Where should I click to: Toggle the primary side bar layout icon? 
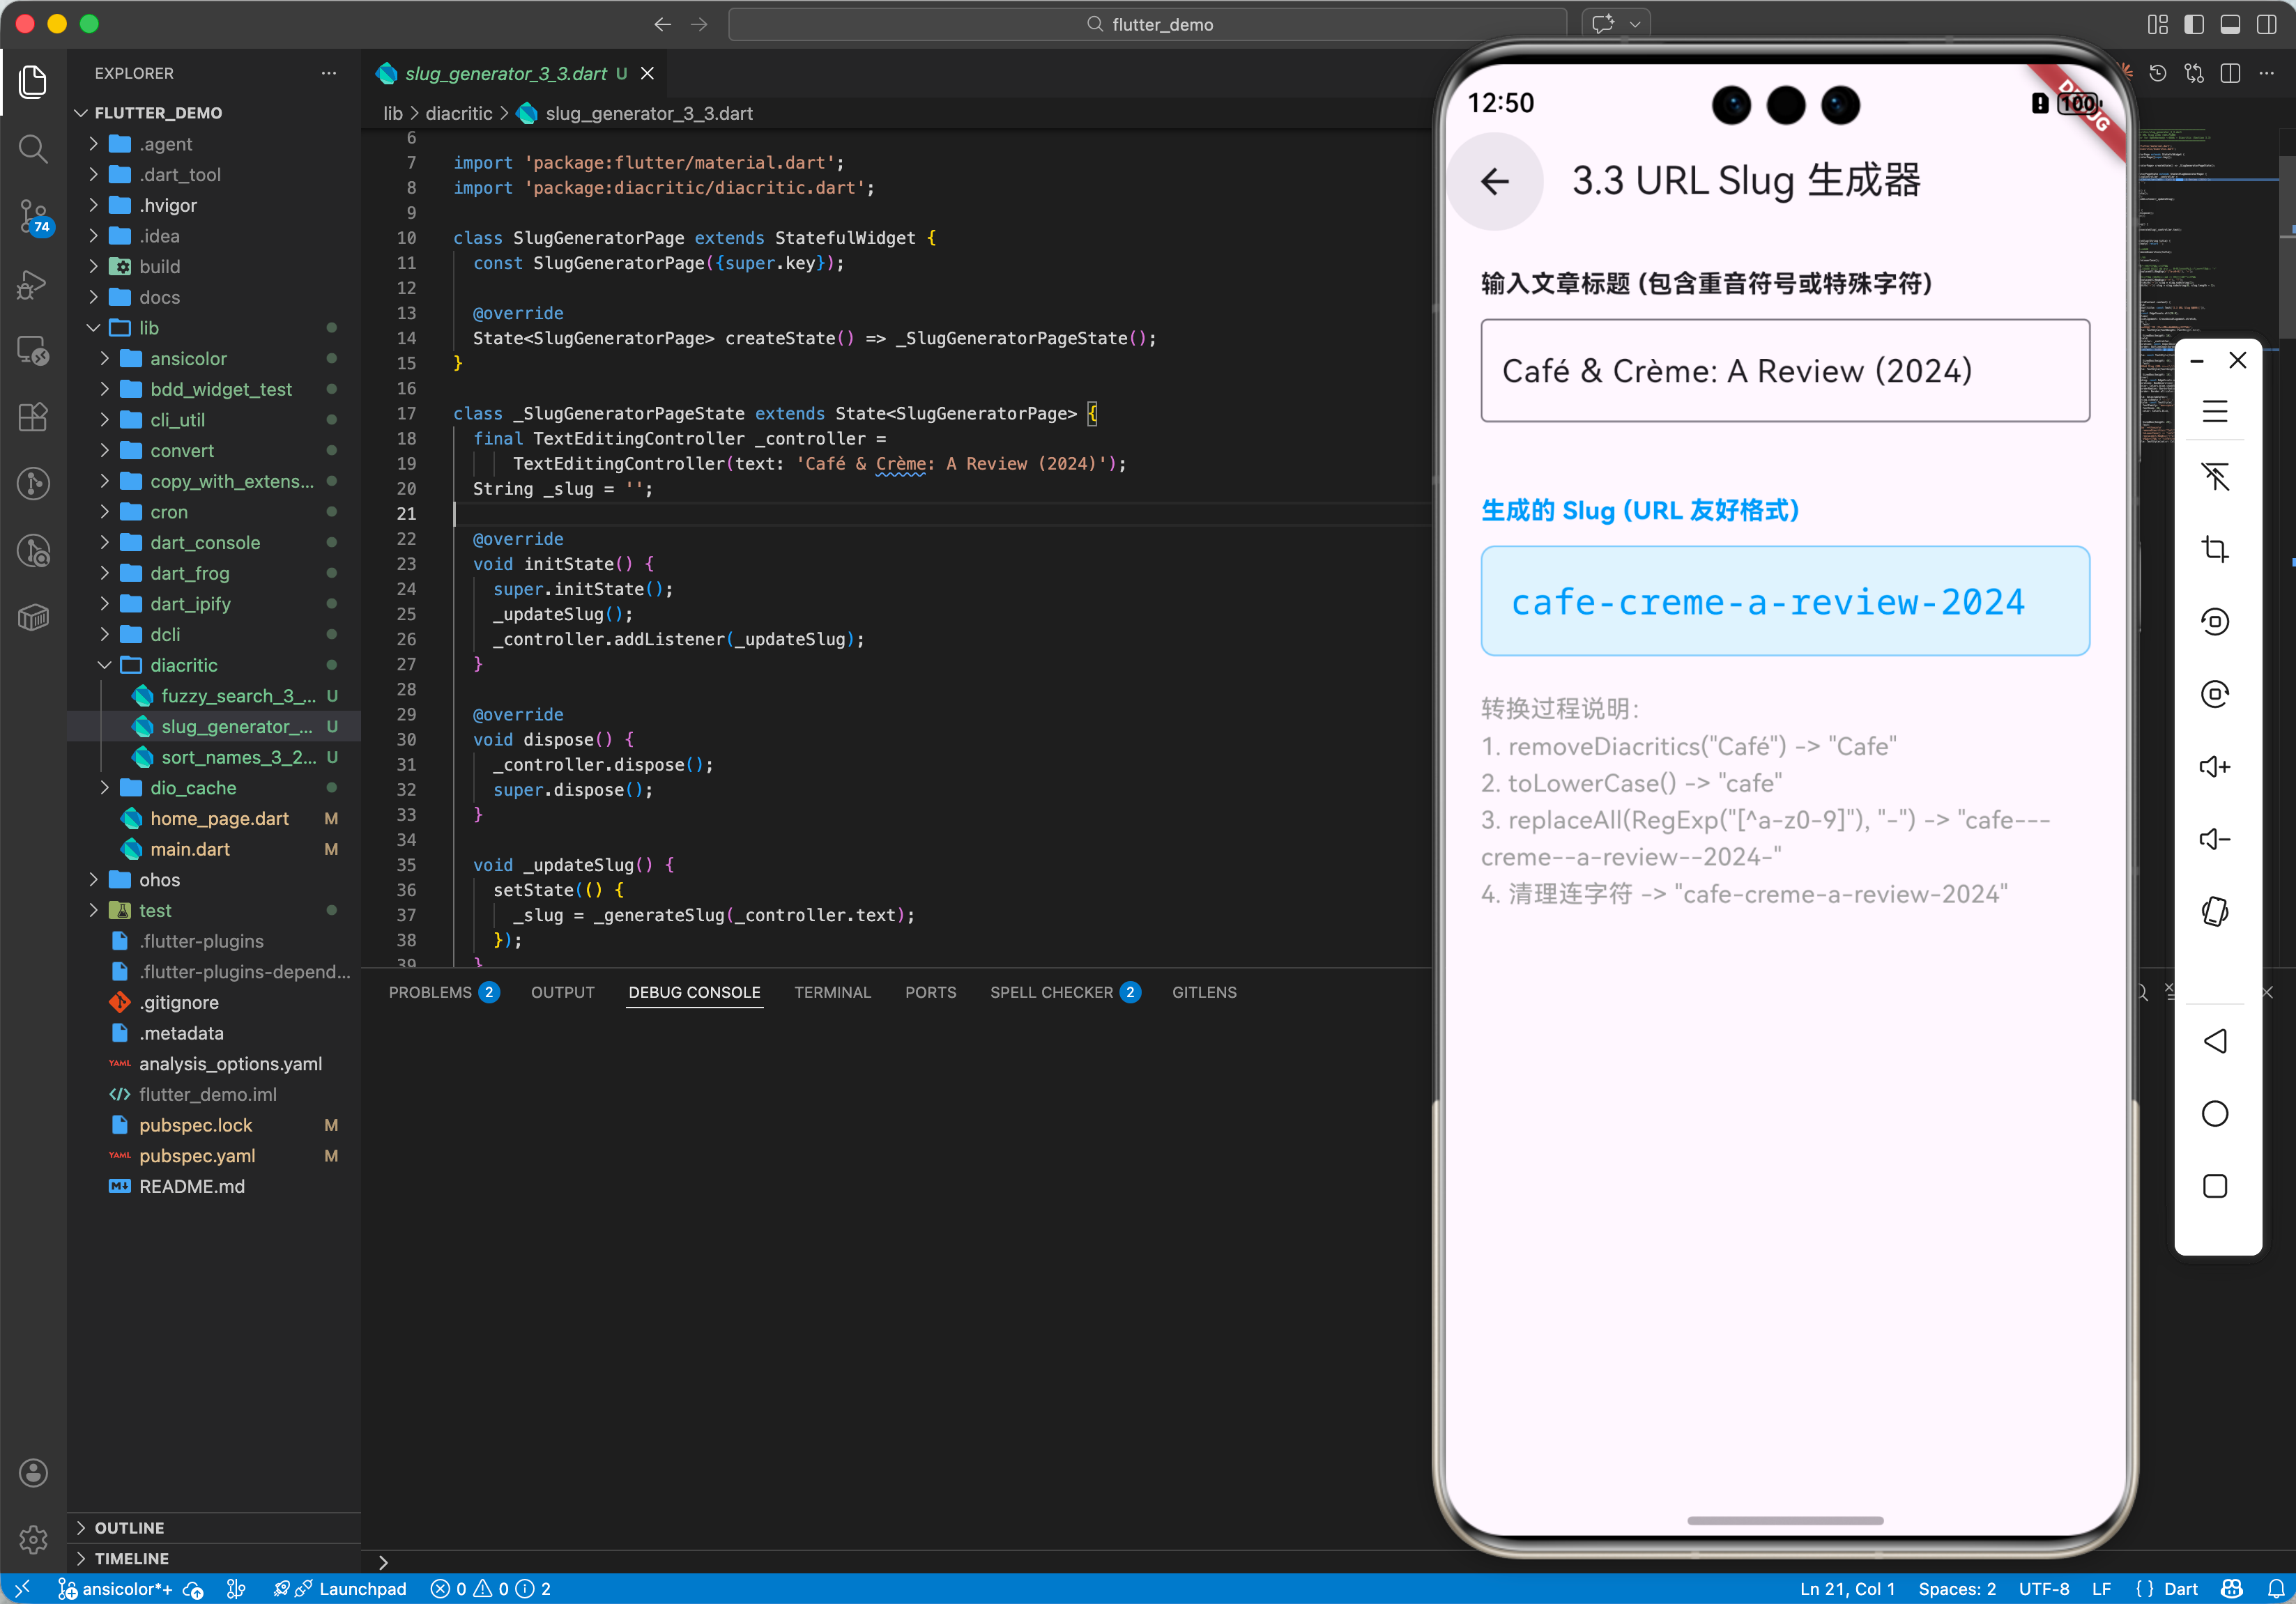click(2194, 24)
